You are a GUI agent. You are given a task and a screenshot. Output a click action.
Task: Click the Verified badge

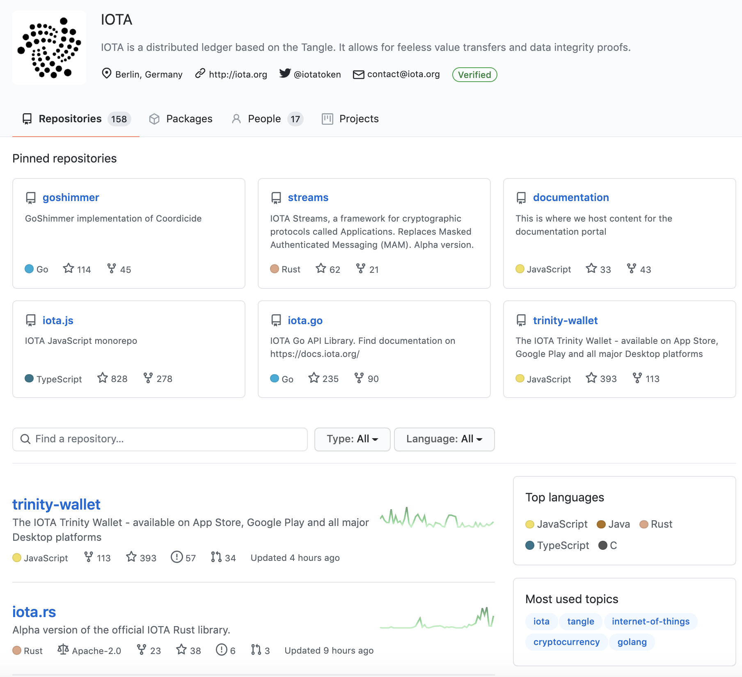474,75
